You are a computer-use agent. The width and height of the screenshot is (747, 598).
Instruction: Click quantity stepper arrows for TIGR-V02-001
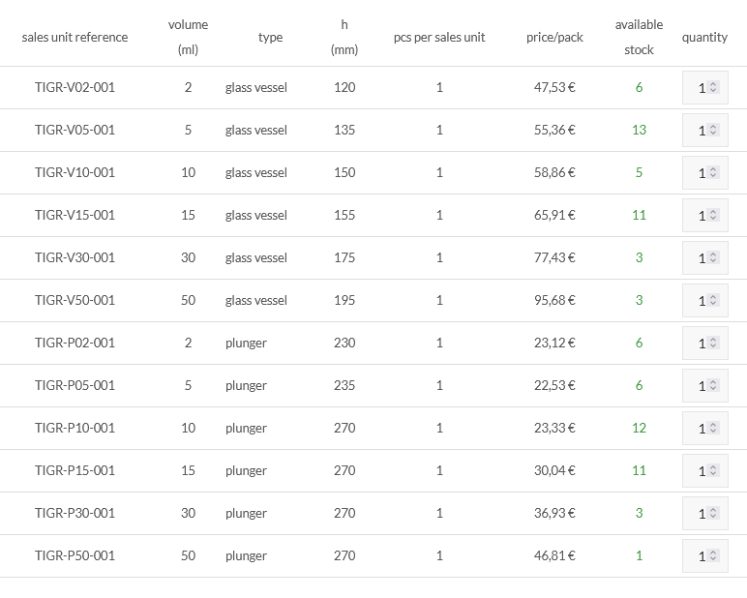click(713, 88)
